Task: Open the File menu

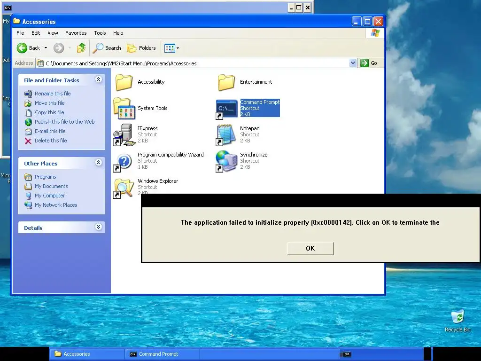Action: tap(20, 33)
